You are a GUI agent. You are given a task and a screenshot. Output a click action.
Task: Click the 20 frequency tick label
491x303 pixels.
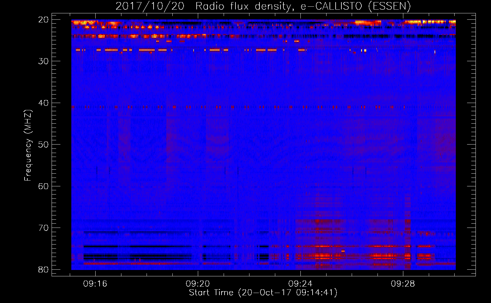point(43,20)
